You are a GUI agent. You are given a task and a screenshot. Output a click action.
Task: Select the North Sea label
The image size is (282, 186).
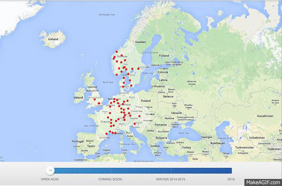tap(108, 82)
